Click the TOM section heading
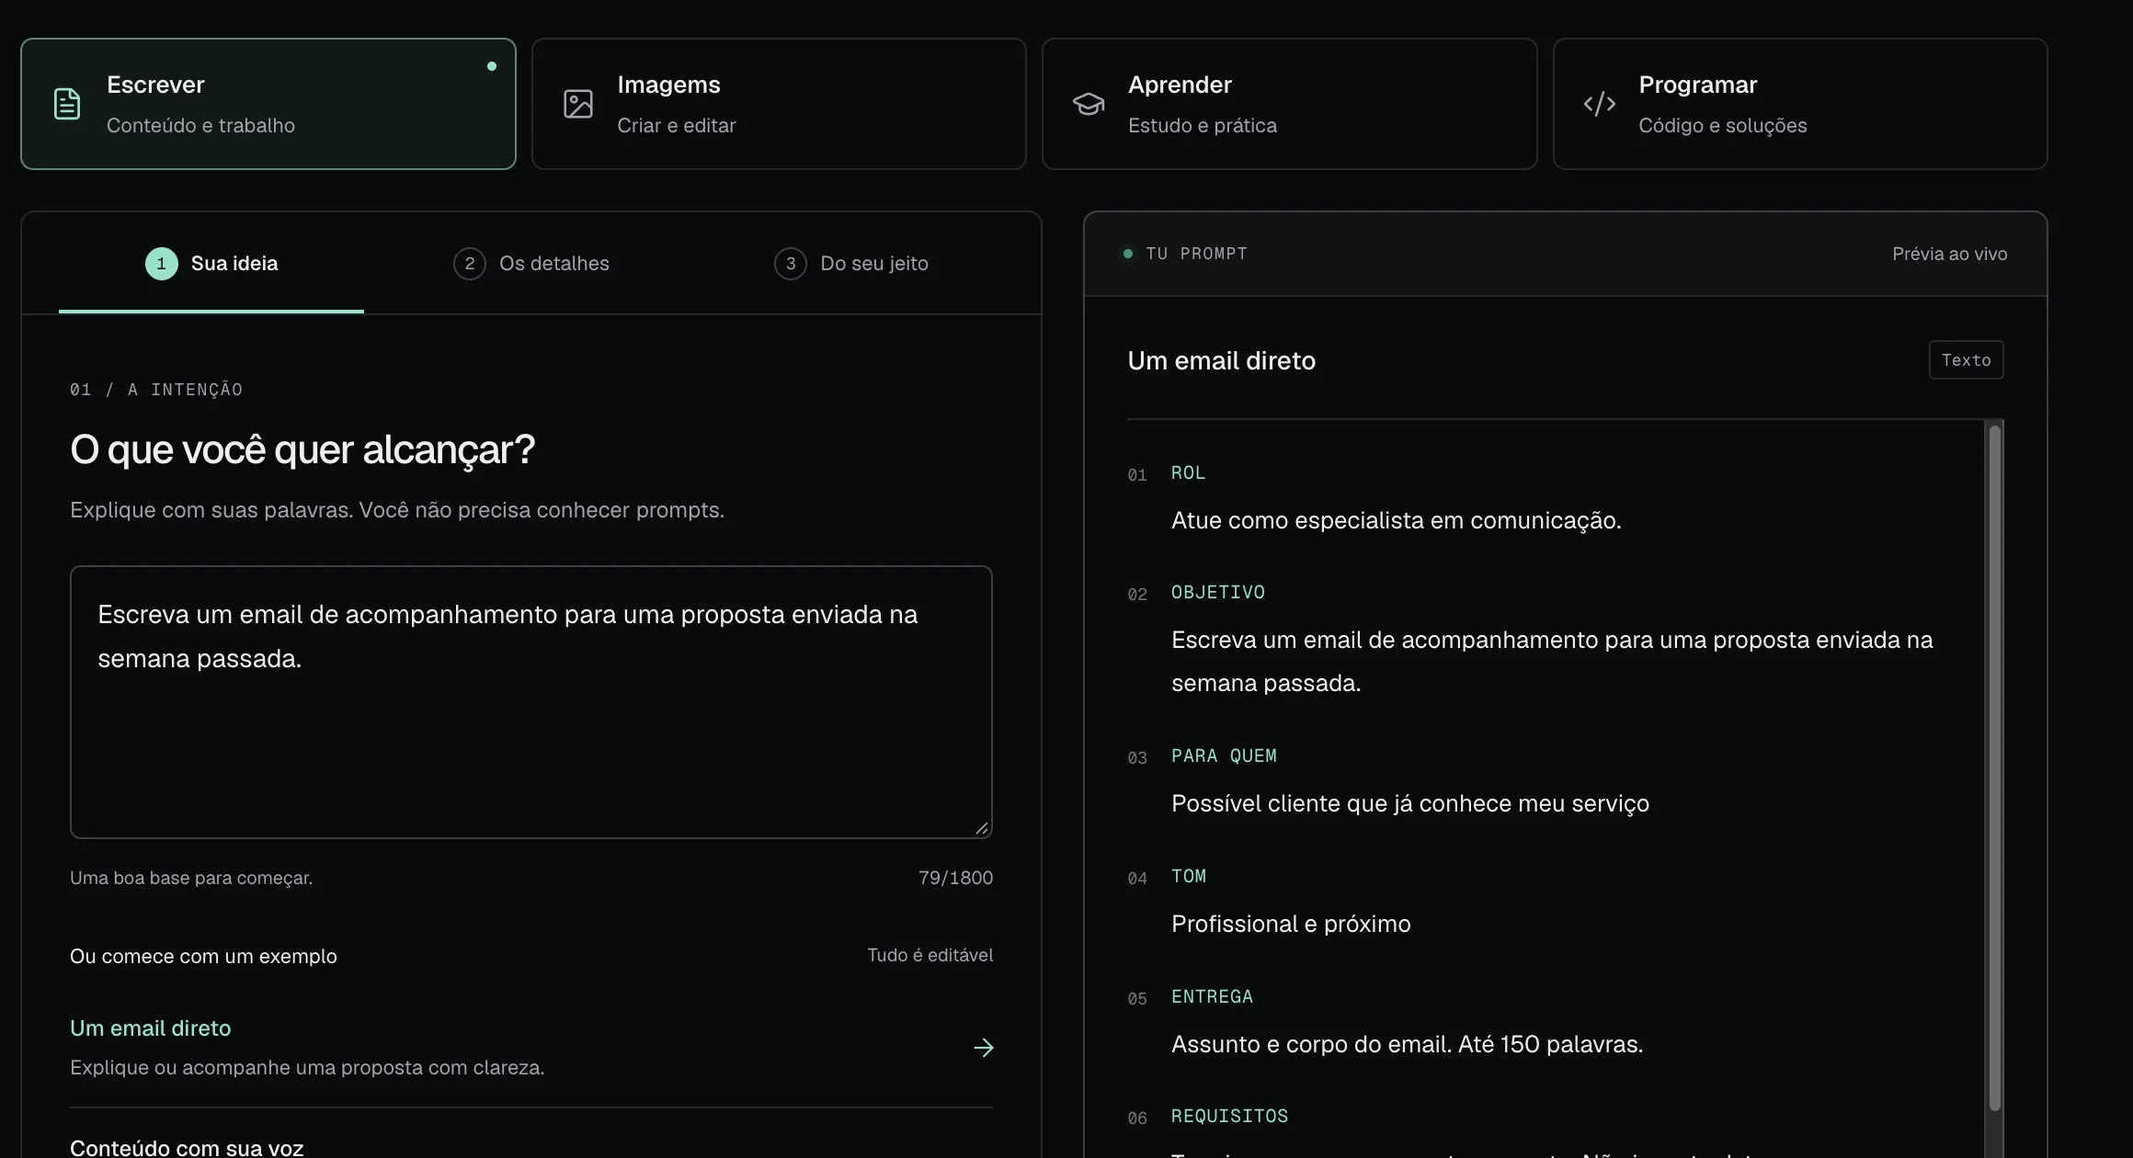The height and width of the screenshot is (1158, 2133). tap(1189, 877)
